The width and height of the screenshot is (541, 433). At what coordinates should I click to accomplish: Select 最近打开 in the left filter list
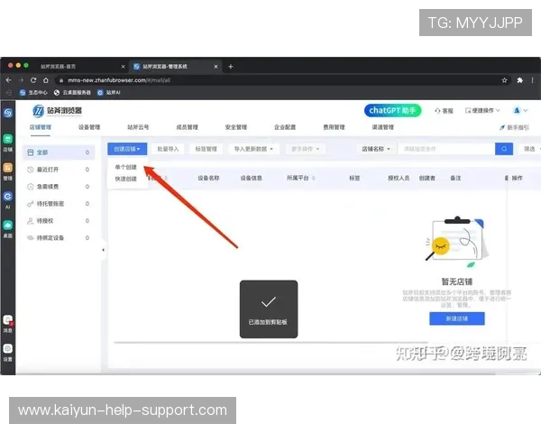point(49,170)
